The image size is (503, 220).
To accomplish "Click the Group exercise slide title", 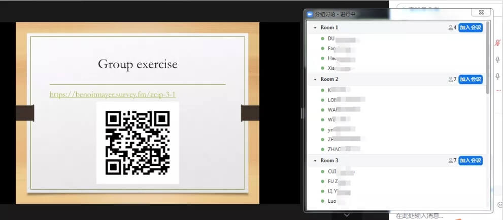I will coord(138,64).
